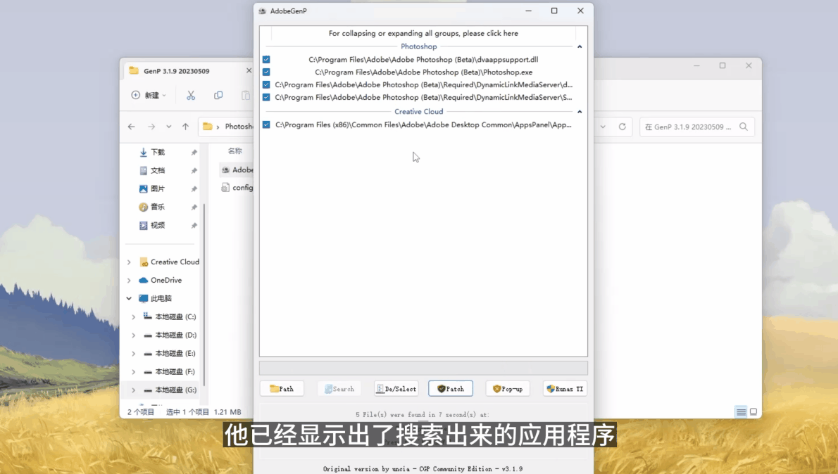Select the AppsPanel path row under Creative Cloud

click(423, 124)
